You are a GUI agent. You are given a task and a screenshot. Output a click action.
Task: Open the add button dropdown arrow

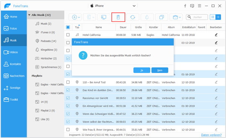pyautogui.click(x=79, y=17)
